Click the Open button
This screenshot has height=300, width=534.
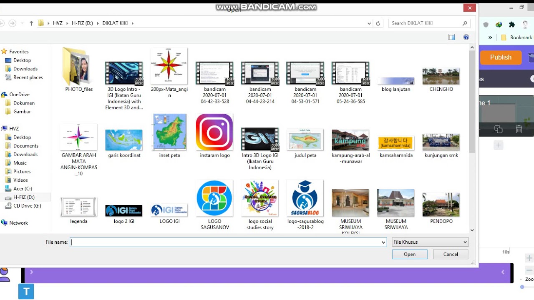pos(410,254)
